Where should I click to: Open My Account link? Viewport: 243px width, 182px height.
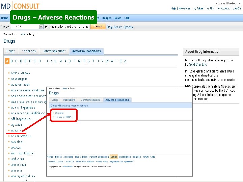[x=223, y=8]
